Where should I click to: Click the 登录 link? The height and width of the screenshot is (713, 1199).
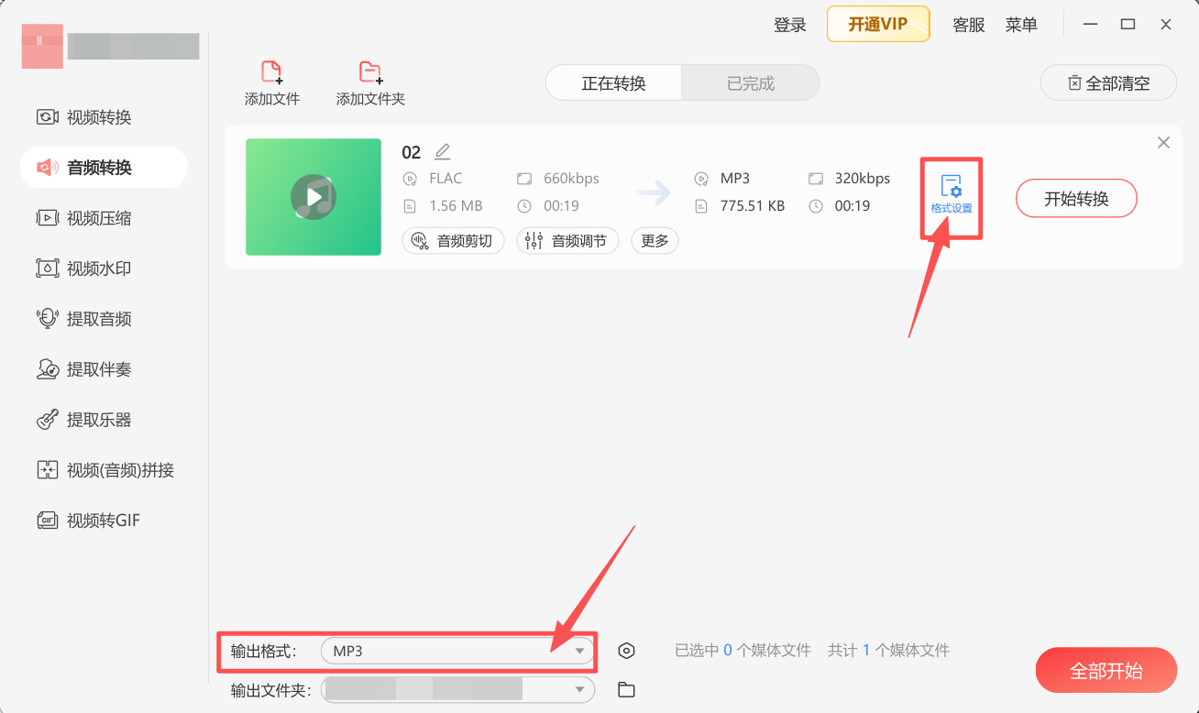point(789,25)
